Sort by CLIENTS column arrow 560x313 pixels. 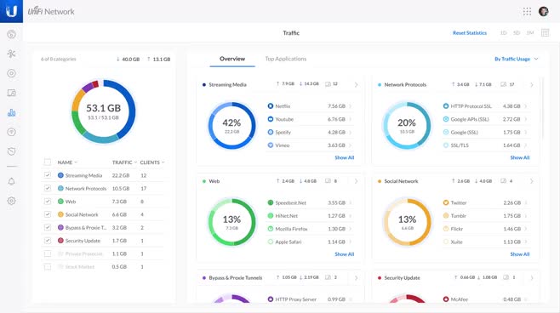point(163,162)
